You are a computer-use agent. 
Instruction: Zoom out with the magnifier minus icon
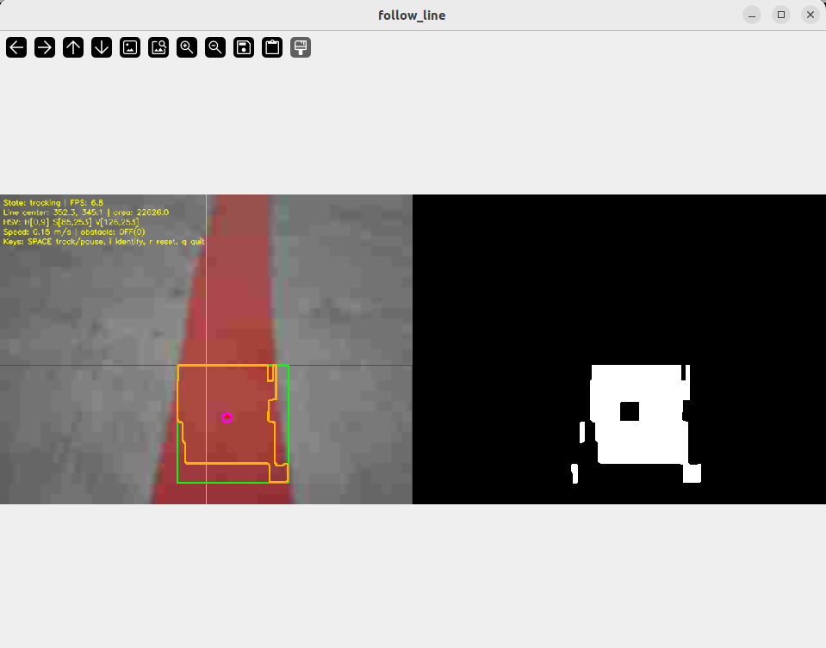pyautogui.click(x=215, y=47)
